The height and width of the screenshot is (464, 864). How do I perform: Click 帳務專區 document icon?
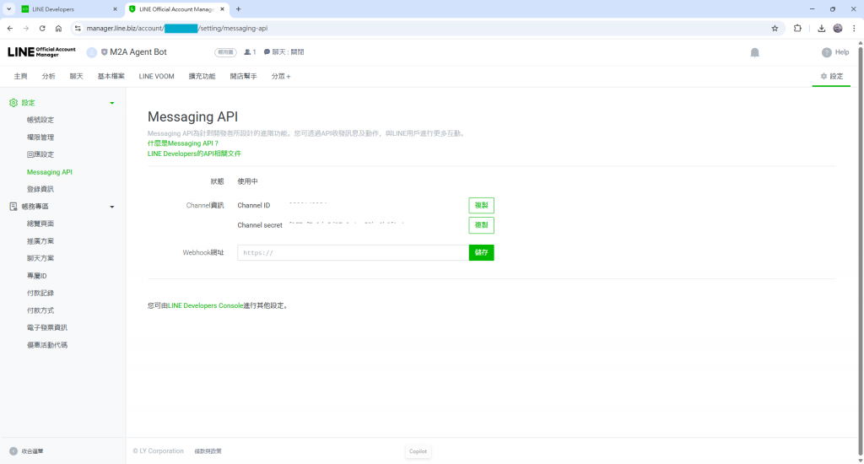[13, 206]
